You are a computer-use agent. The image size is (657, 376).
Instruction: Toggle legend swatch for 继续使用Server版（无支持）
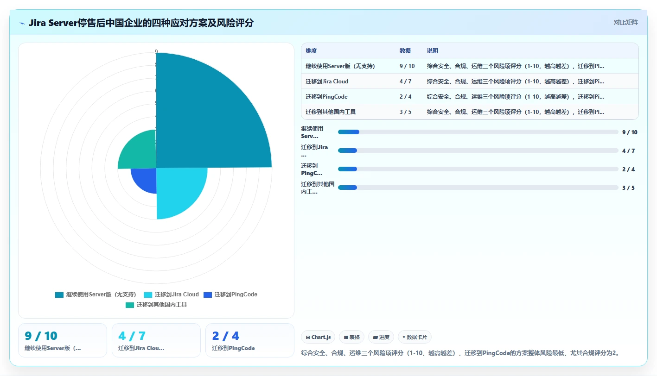click(x=59, y=295)
